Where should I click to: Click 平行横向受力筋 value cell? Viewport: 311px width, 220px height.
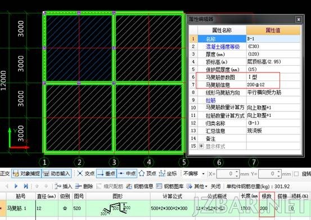point(273,92)
